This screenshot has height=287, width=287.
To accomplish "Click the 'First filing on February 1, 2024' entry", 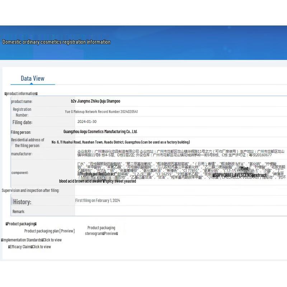I will tap(98, 201).
